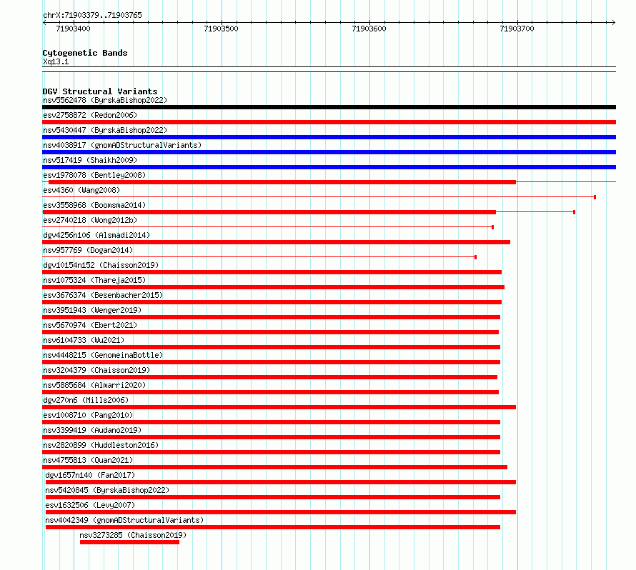This screenshot has width=636, height=570.
Task: Open variant dgv4256n106 (Alsmadi2014)
Action: coord(96,235)
